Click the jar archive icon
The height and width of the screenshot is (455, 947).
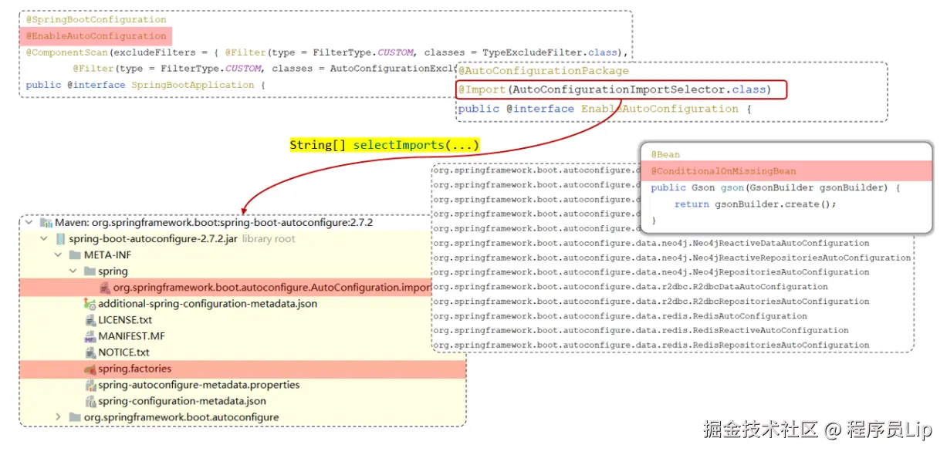[x=60, y=239]
